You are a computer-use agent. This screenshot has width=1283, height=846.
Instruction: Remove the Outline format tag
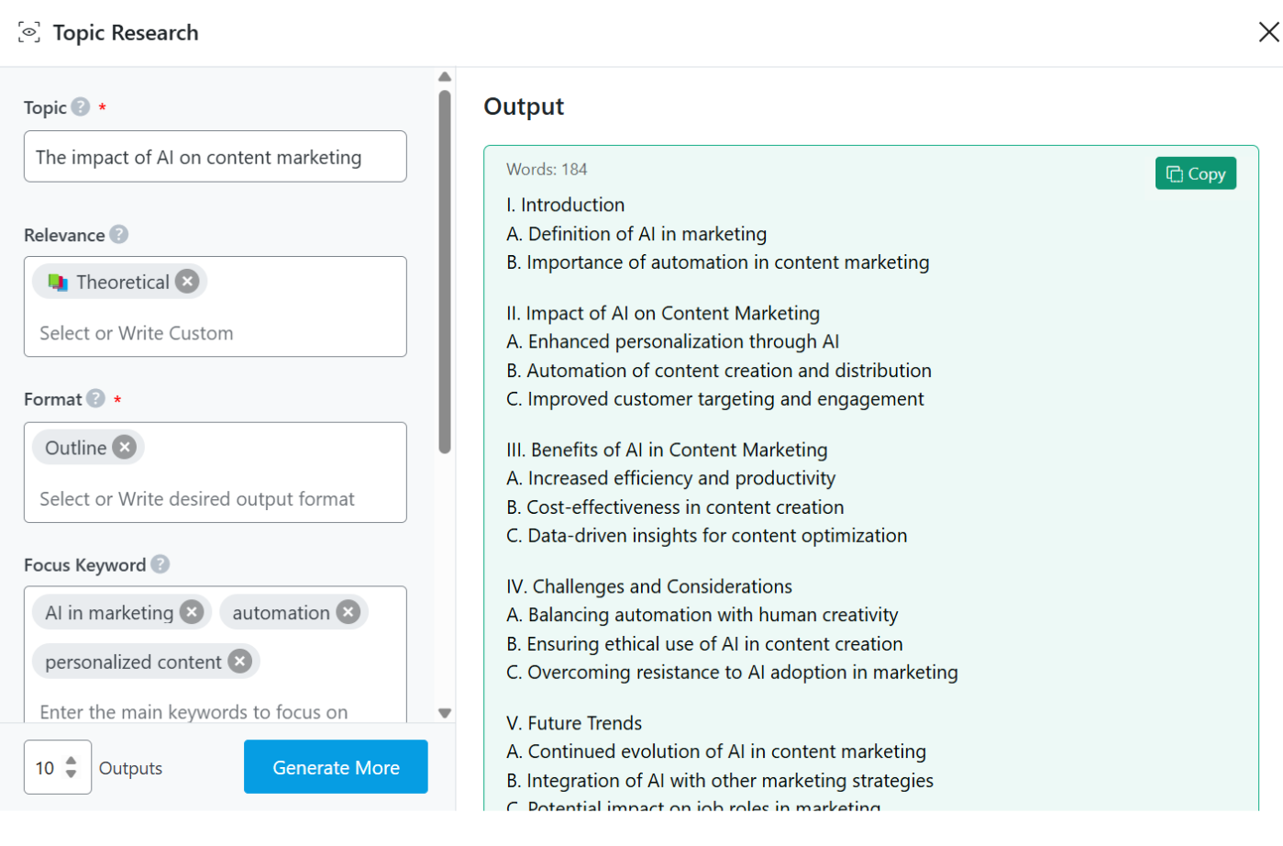click(125, 448)
